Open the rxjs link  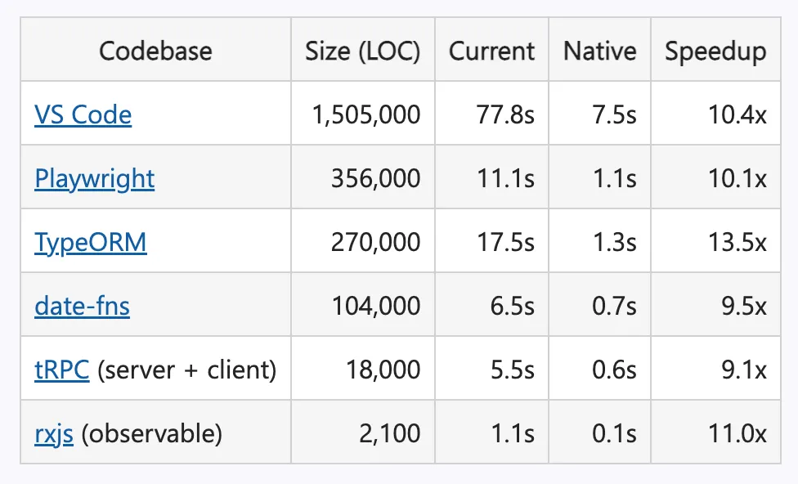[54, 433]
